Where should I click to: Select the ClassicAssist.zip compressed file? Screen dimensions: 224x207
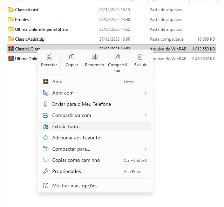point(29,39)
